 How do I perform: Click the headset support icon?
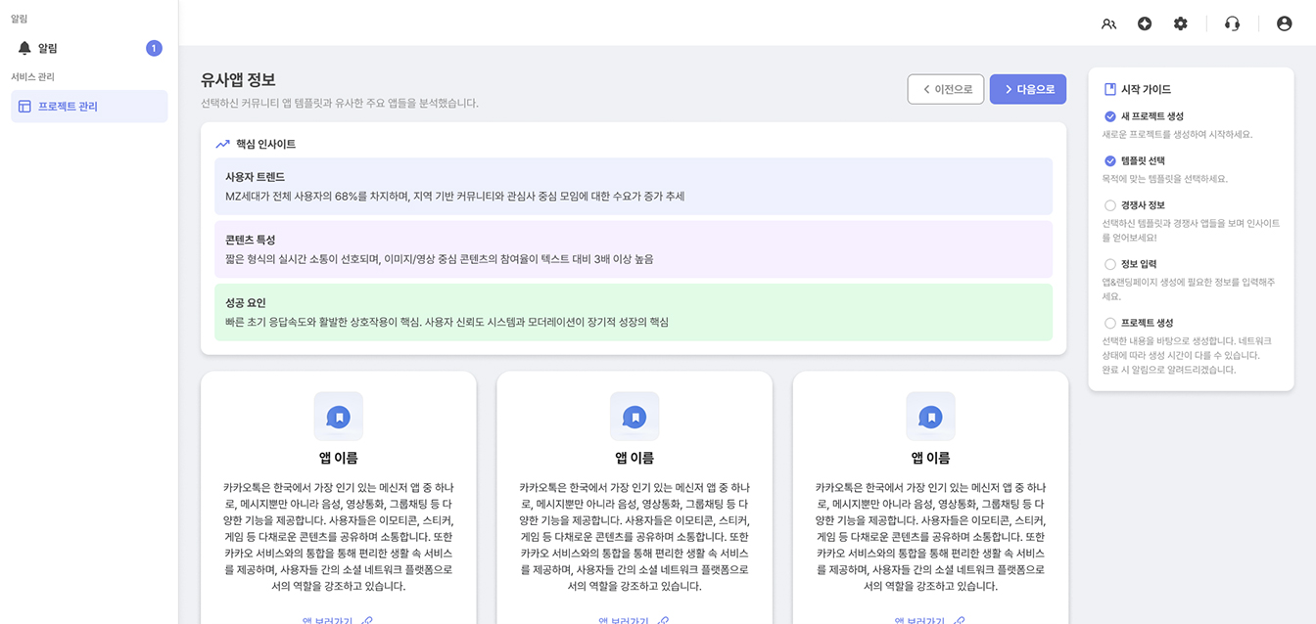pos(1232,22)
